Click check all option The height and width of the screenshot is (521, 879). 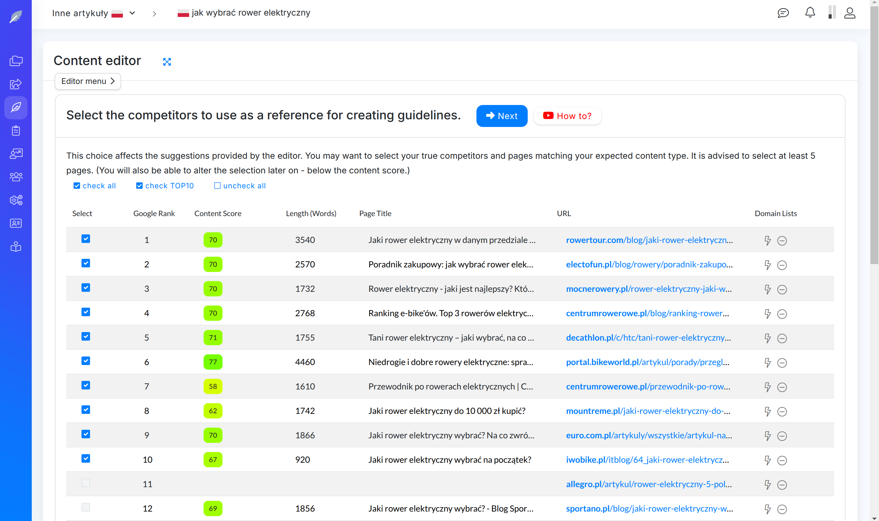[94, 186]
